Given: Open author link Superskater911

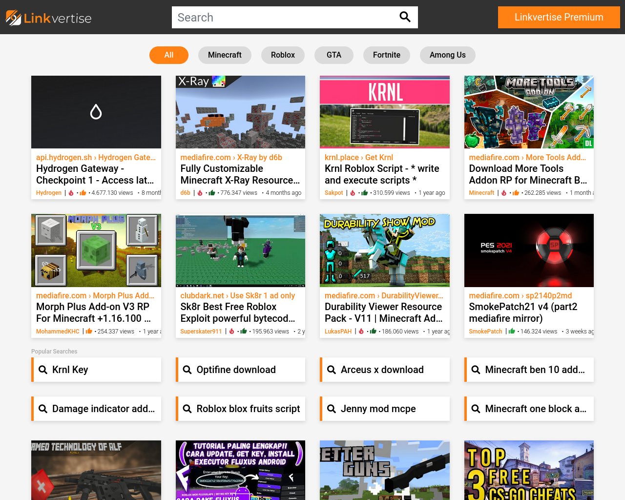Looking at the screenshot, I should [201, 332].
